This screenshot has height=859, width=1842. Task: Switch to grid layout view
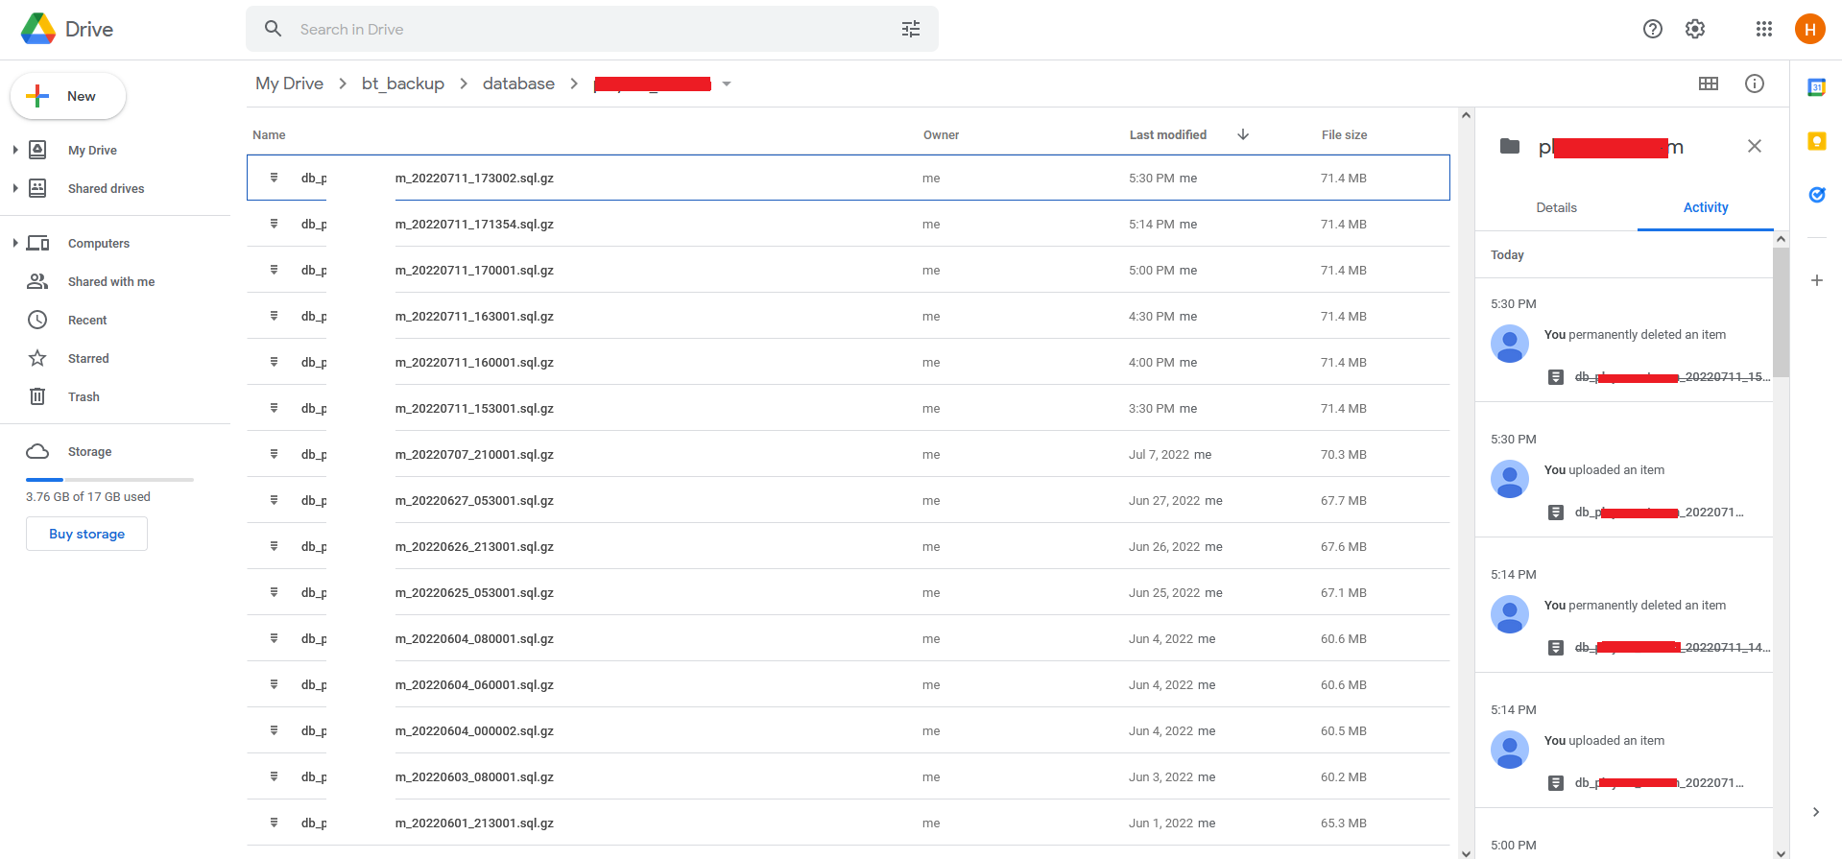point(1708,84)
